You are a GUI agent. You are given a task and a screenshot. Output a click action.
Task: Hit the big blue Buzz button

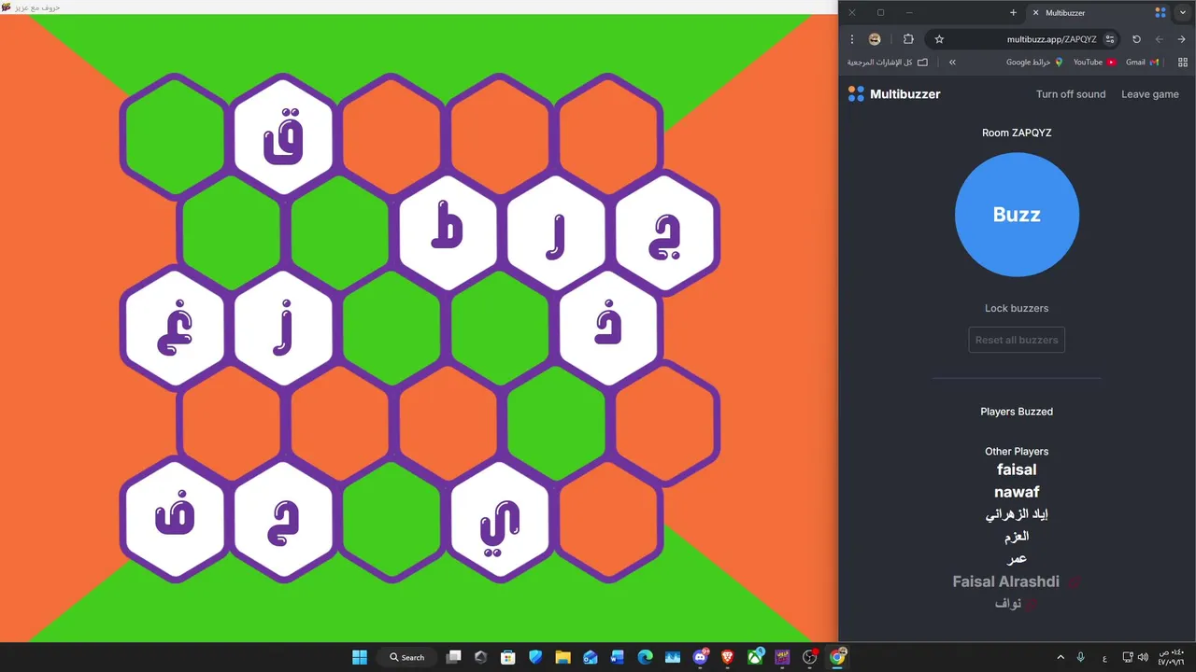[1017, 215]
